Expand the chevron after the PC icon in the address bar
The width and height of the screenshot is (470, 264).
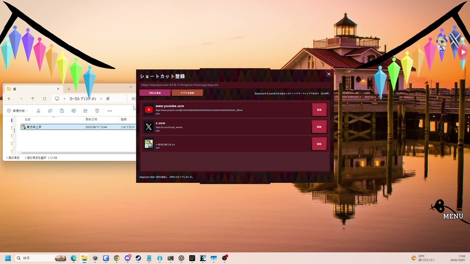tap(64, 99)
